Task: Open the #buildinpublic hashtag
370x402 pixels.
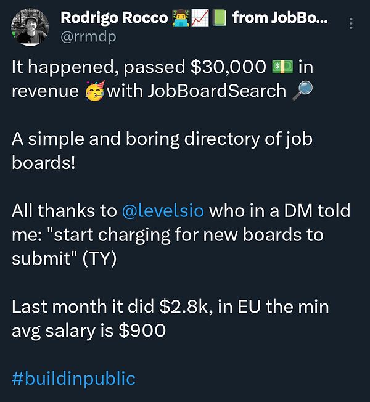Action: [73, 378]
